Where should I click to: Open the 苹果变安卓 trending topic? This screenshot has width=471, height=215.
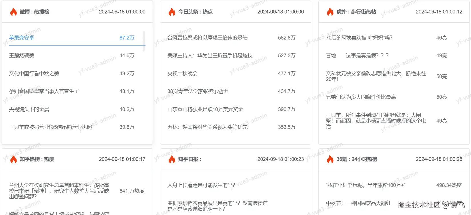click(x=21, y=38)
